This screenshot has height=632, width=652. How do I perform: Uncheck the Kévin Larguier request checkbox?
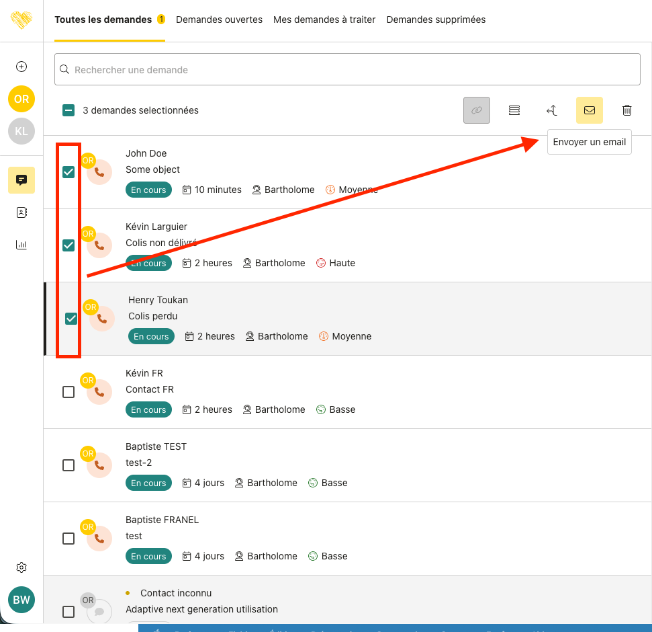(68, 245)
